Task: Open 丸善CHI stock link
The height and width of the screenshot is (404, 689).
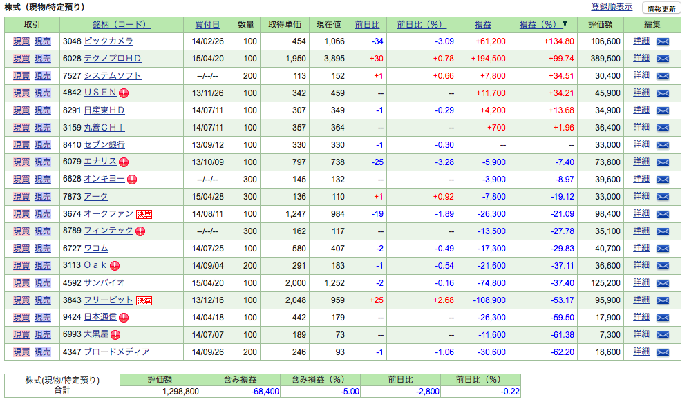Action: click(x=104, y=127)
